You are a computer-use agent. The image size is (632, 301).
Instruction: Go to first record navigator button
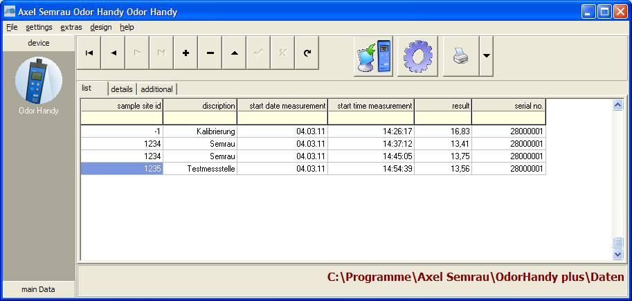(x=89, y=53)
